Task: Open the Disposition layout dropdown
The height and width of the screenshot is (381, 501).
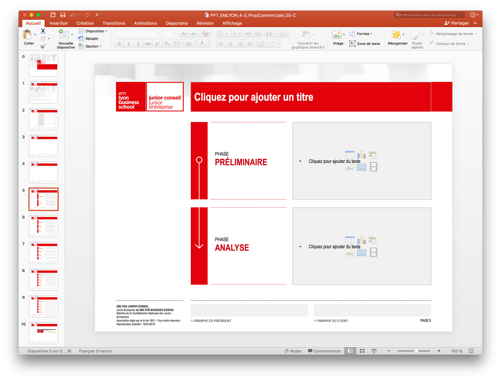Action: click(93, 31)
